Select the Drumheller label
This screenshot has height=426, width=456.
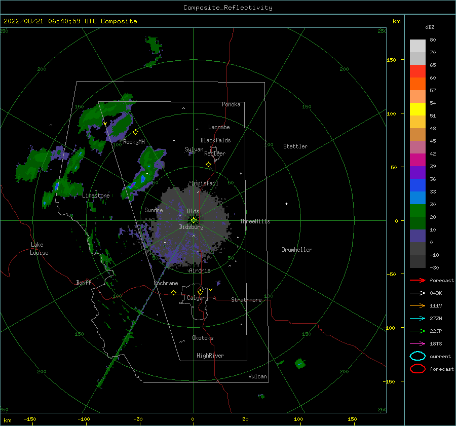pyautogui.click(x=296, y=250)
